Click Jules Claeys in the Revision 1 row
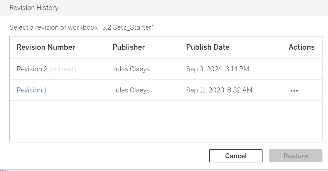Viewport: 328px width, 171px height. point(131,90)
